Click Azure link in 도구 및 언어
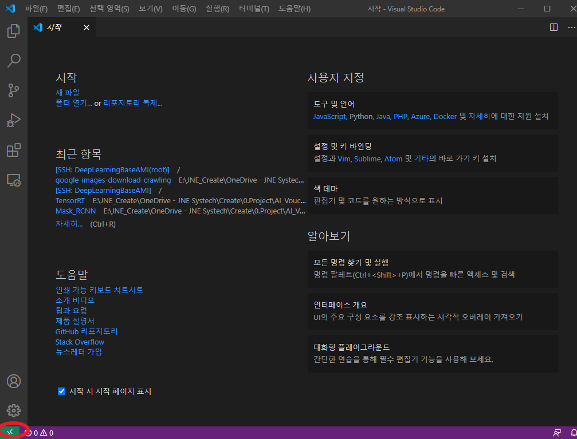 pyautogui.click(x=420, y=117)
